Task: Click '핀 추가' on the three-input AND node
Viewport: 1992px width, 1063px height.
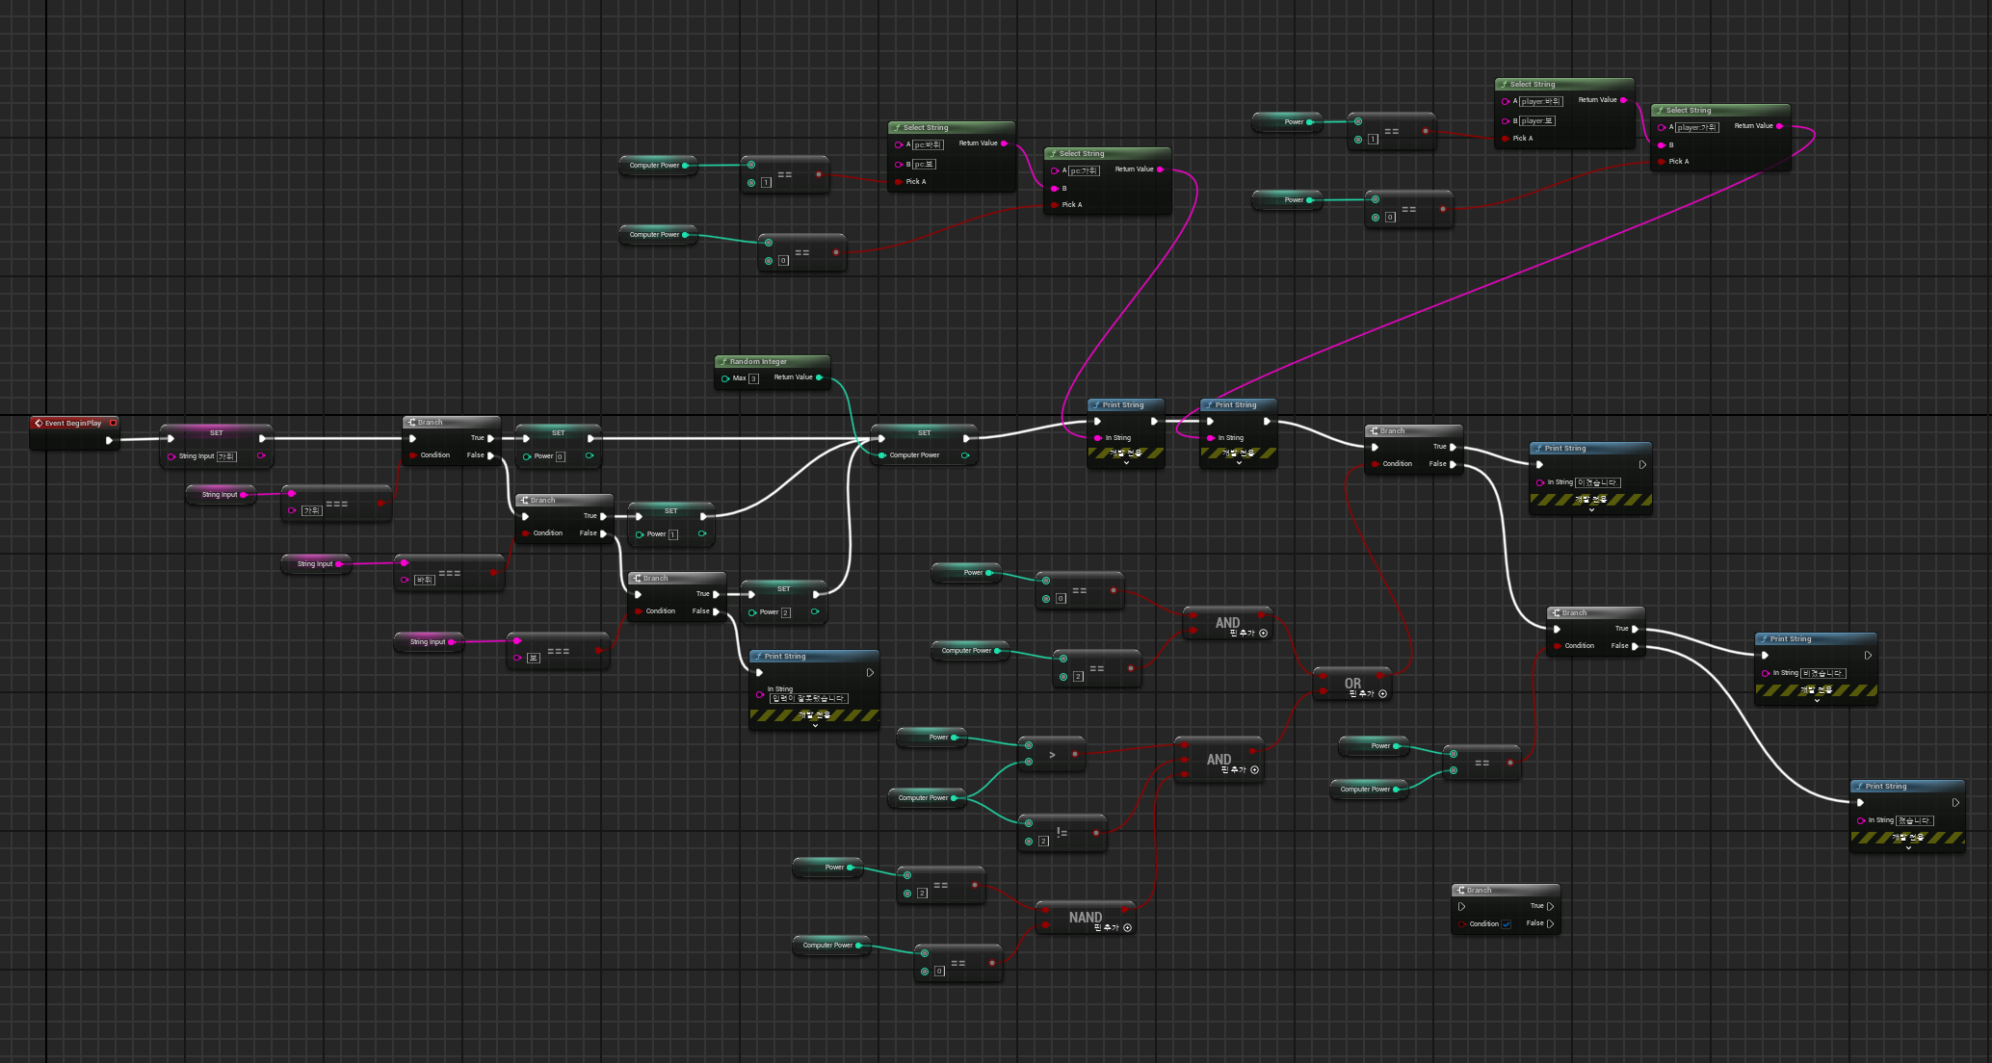Action: pos(1233,770)
